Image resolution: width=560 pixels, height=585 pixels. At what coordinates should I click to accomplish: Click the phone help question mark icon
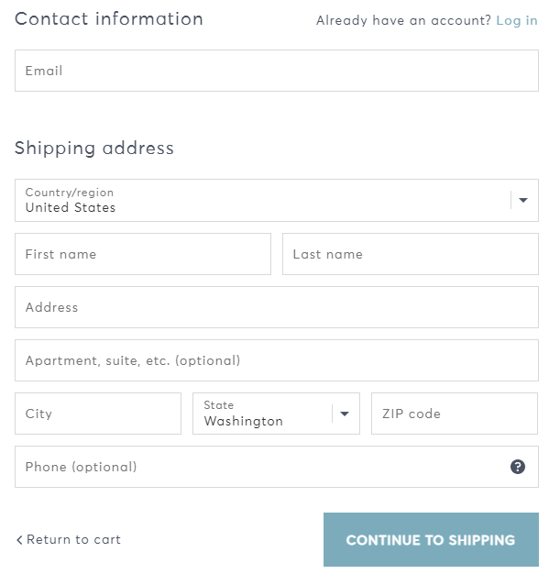pyautogui.click(x=518, y=467)
